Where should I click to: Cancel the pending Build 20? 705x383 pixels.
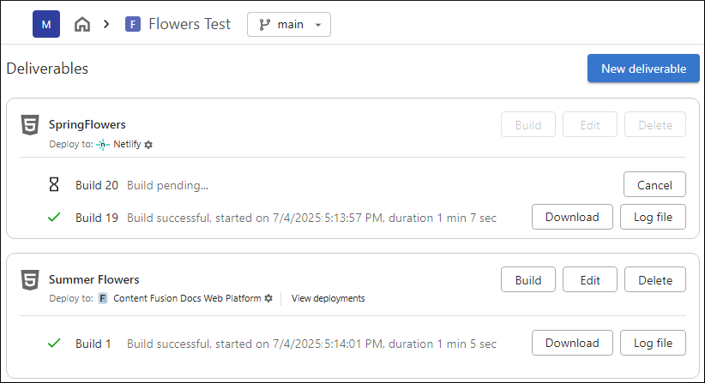654,185
